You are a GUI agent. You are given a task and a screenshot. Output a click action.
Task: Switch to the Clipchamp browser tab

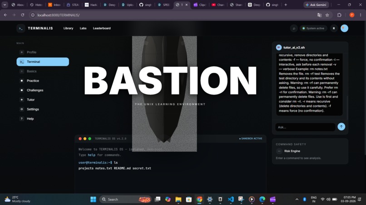pyautogui.click(x=200, y=5)
